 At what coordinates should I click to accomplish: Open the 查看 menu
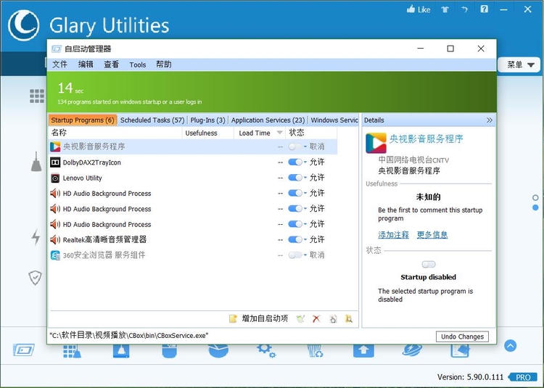tap(112, 65)
